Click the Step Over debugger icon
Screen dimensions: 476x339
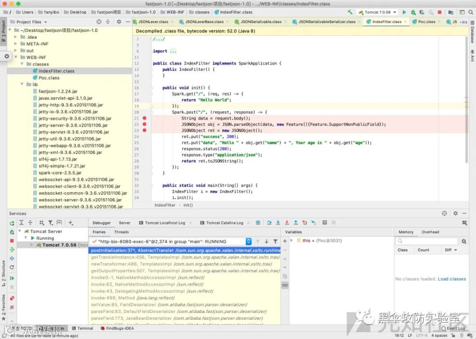pos(269,222)
